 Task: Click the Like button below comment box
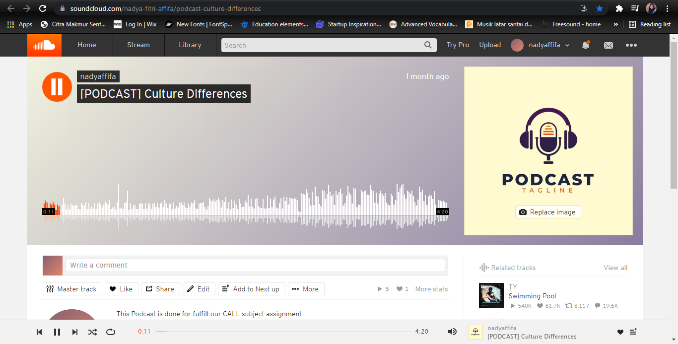pyautogui.click(x=121, y=289)
